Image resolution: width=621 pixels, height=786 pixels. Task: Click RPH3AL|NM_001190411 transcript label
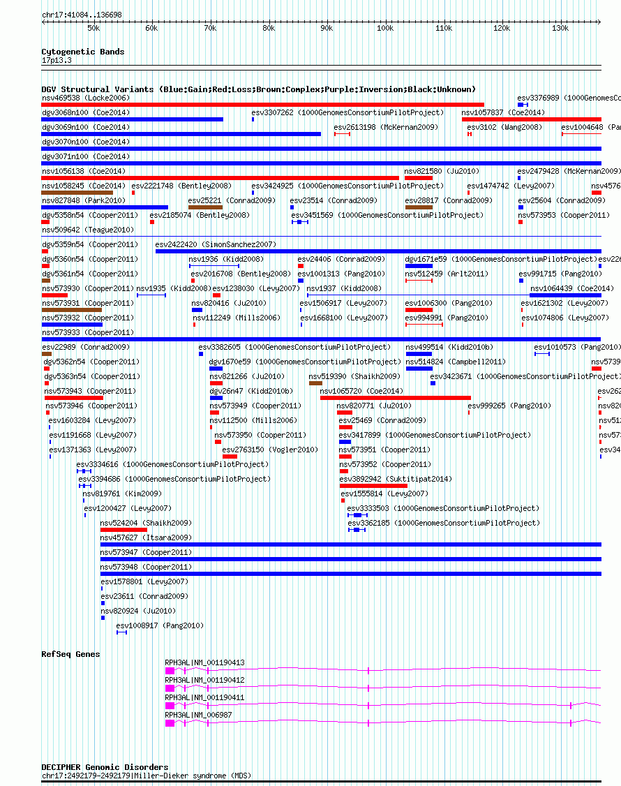[x=205, y=697]
